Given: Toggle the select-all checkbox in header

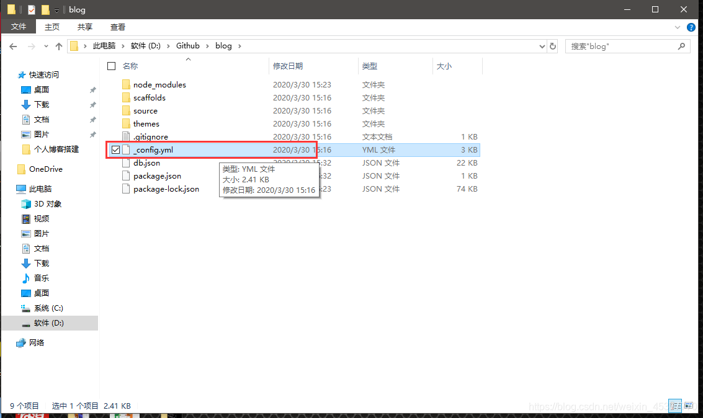Looking at the screenshot, I should (x=112, y=66).
